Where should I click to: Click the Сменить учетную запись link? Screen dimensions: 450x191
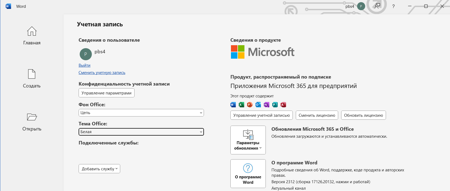coord(102,73)
